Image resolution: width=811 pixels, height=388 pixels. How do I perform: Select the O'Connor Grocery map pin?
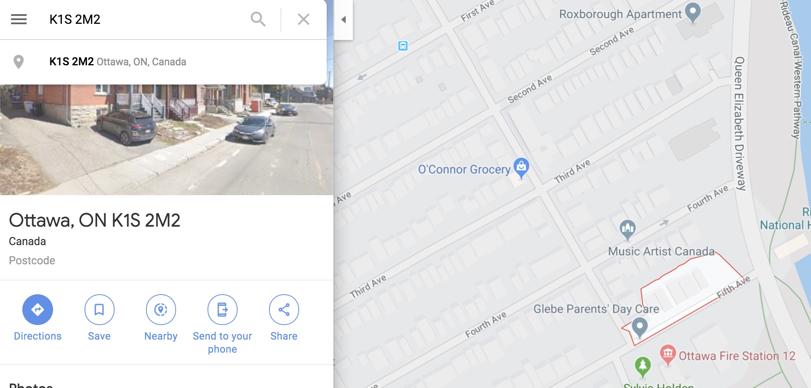tap(521, 167)
